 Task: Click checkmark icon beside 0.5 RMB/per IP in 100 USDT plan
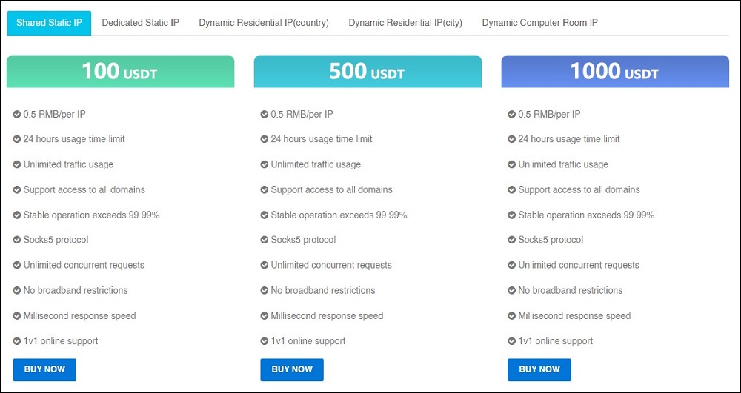(x=16, y=114)
